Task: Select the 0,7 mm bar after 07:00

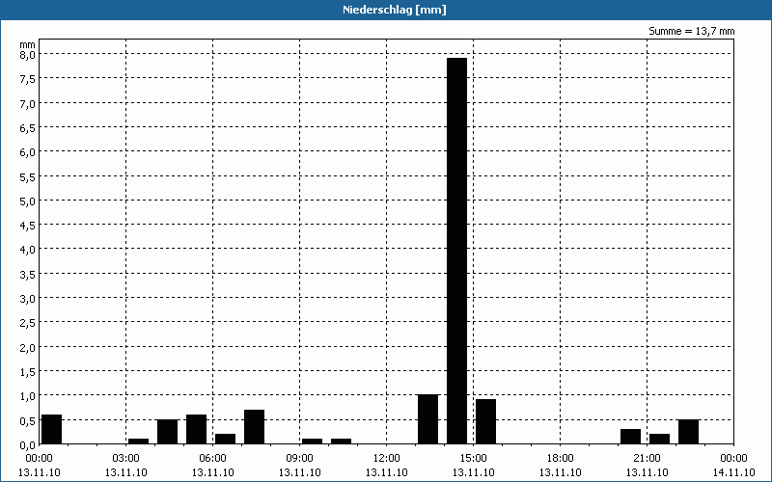Action: (255, 427)
